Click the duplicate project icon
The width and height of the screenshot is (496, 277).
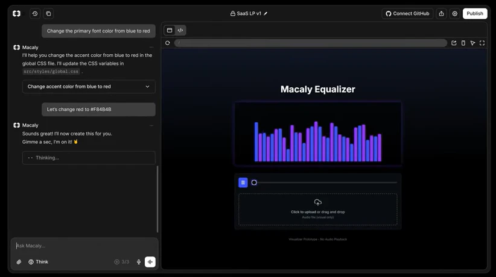click(x=48, y=14)
